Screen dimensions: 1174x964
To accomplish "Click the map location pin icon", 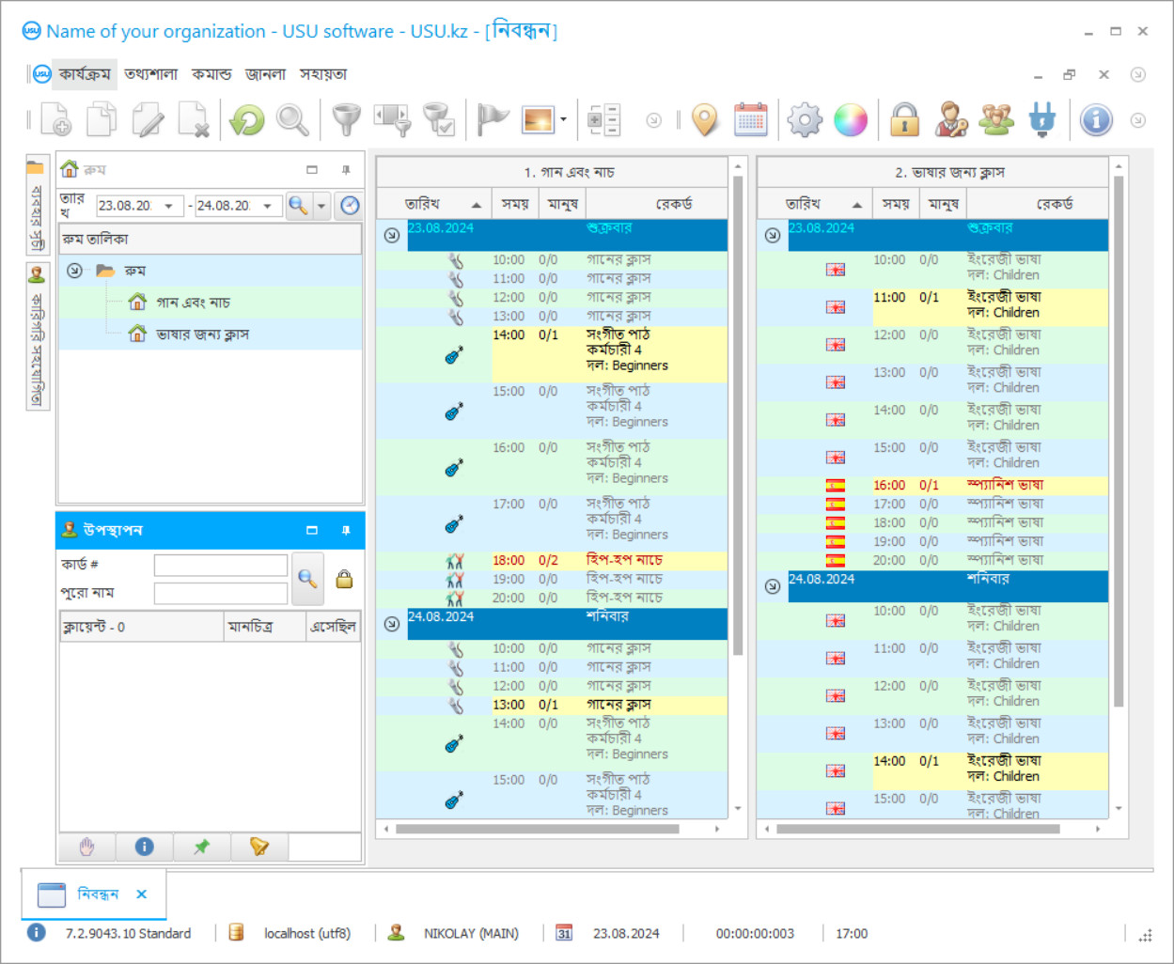I will [x=704, y=120].
